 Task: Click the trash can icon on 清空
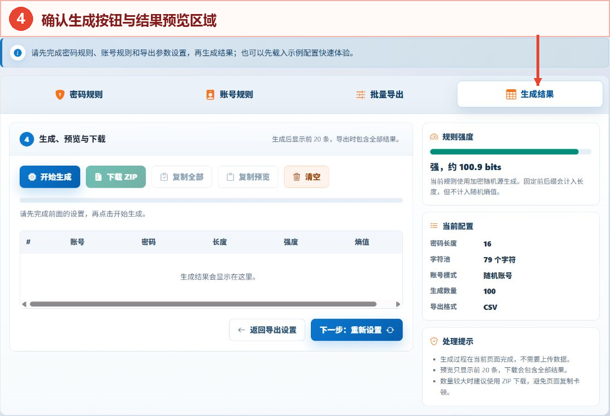296,177
